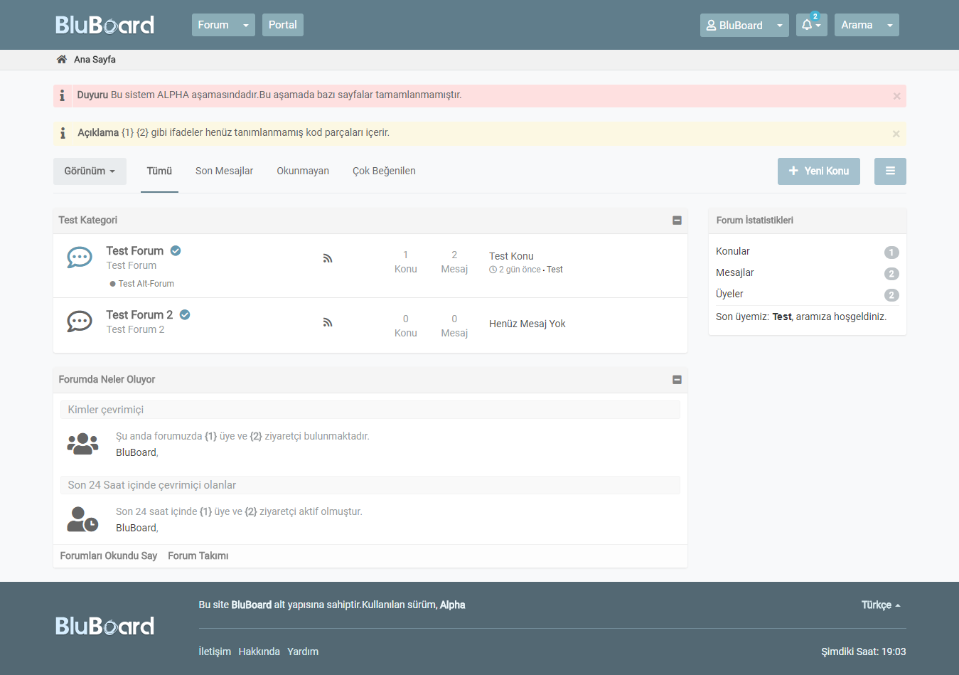Open the Test Alt-Forum subforum link
The width and height of the screenshot is (959, 675).
[146, 284]
